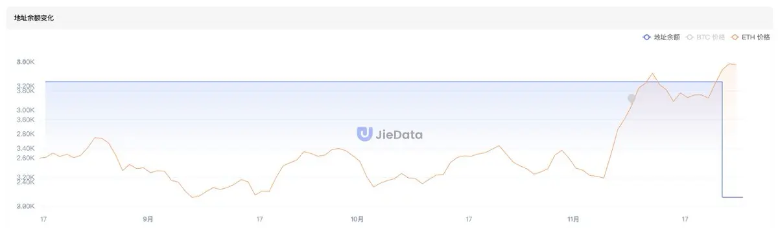Click the JieData logo icon in chart center
Screen dimensions: 778x238
pos(364,134)
